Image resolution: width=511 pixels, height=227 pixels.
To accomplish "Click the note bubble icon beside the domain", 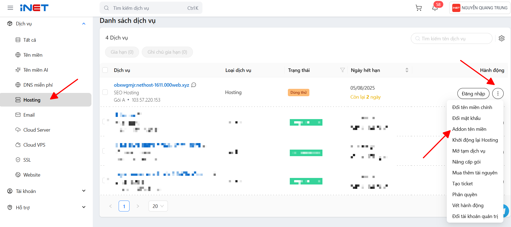I will coord(194,85).
